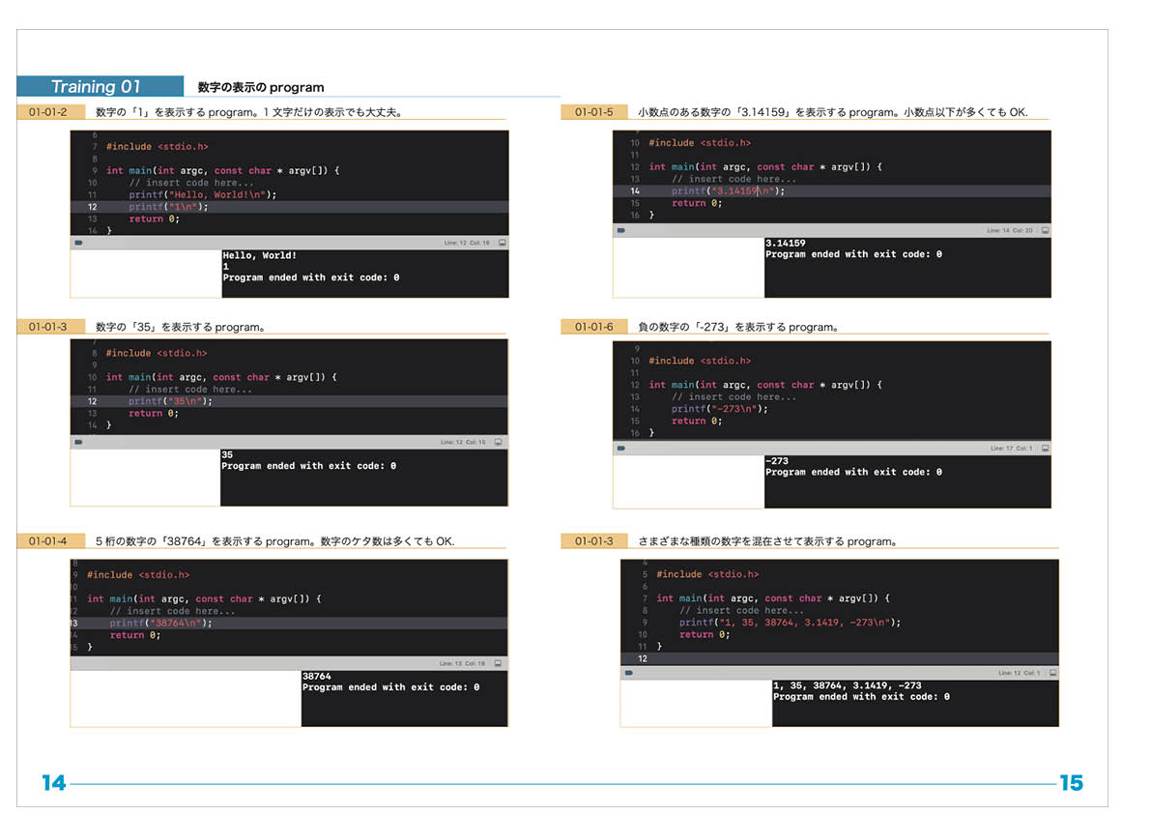The image size is (1151, 814).
Task: Click the 01-01-6 exercise label
Action: tap(593, 327)
